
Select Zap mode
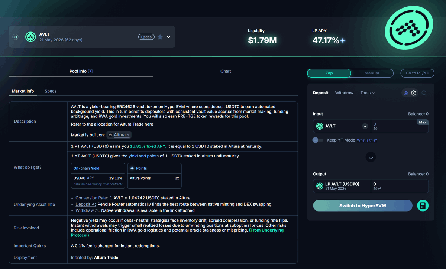(x=329, y=73)
